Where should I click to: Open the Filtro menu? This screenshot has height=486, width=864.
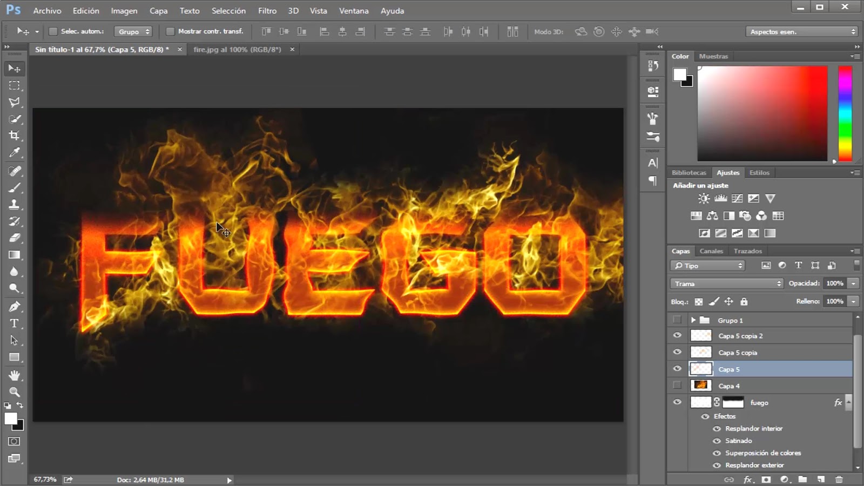tap(267, 10)
